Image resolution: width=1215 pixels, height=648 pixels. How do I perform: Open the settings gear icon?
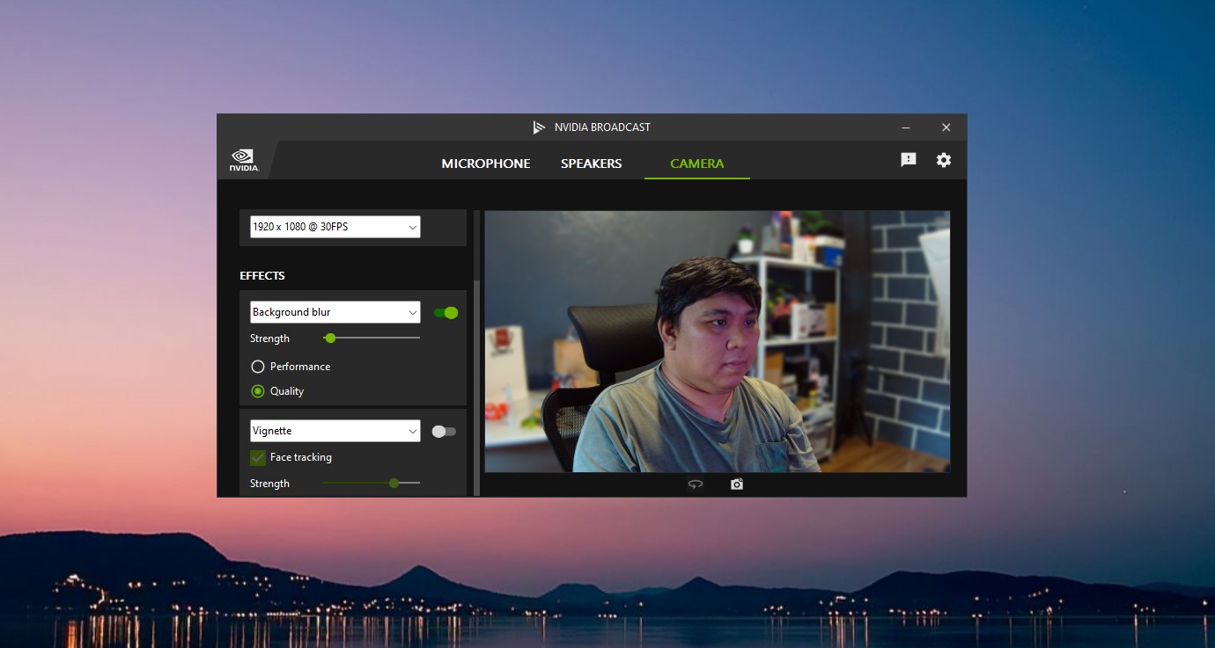point(944,160)
